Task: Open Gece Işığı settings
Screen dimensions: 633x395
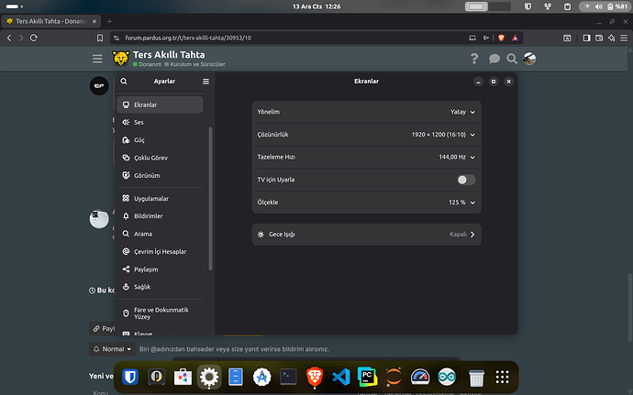Action: [366, 235]
